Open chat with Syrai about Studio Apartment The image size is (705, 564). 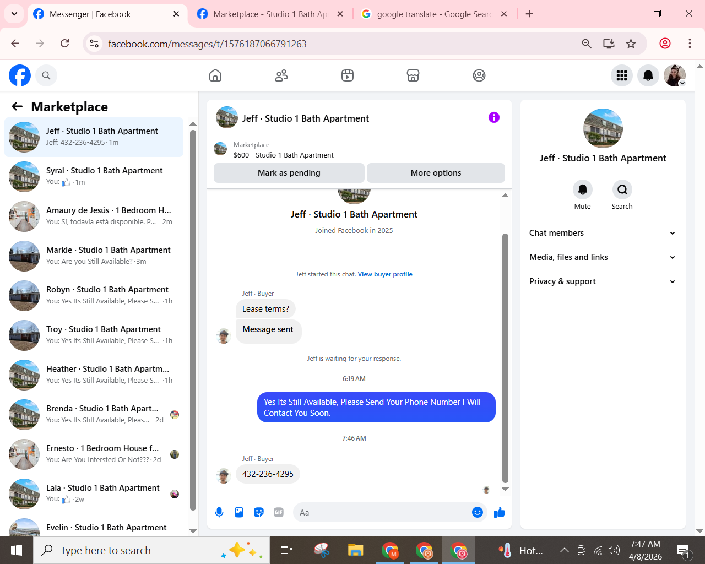94,177
